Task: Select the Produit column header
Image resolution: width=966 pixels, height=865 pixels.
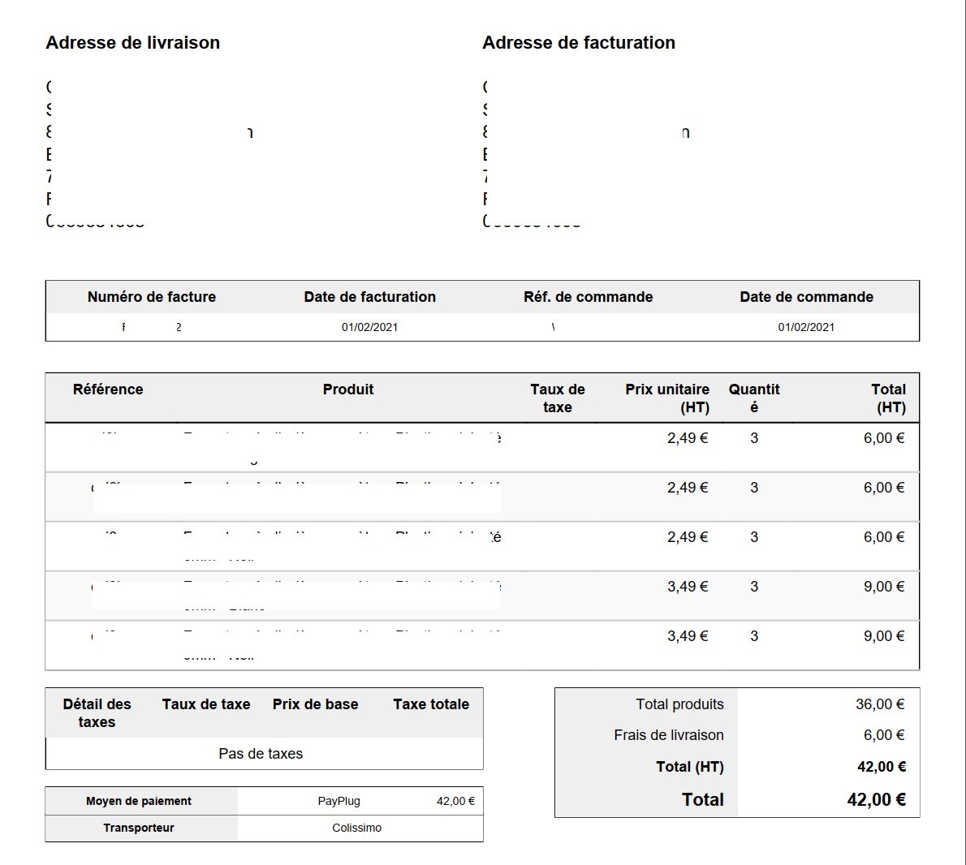Action: tap(348, 389)
